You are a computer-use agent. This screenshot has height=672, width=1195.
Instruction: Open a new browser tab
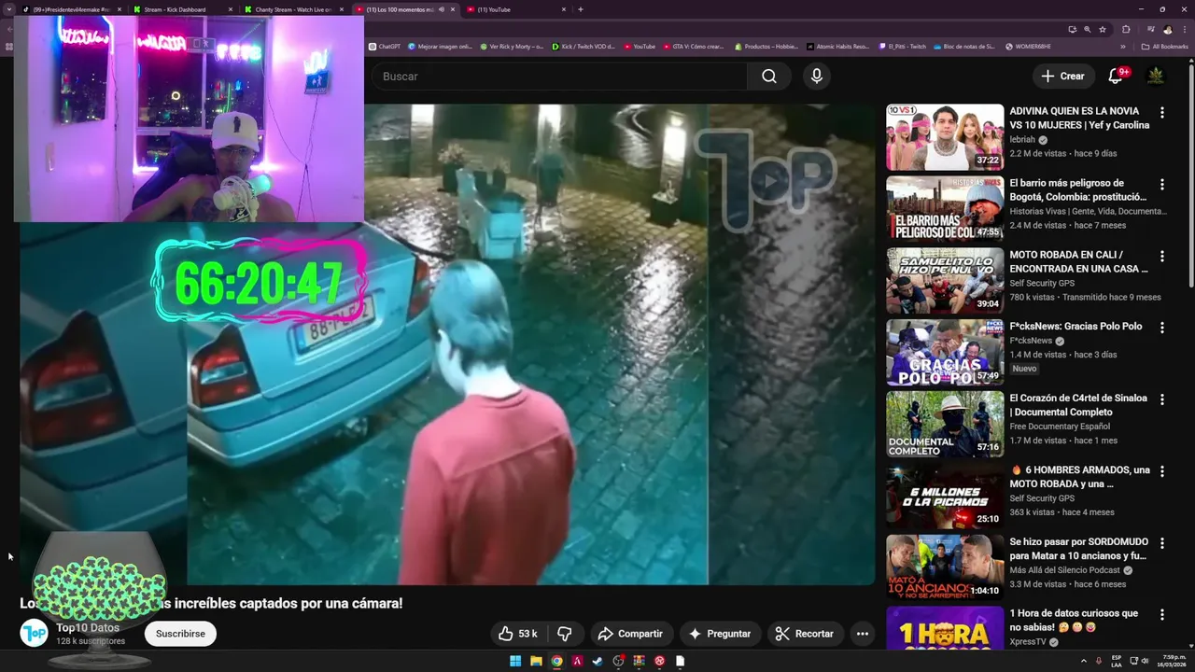click(x=581, y=9)
